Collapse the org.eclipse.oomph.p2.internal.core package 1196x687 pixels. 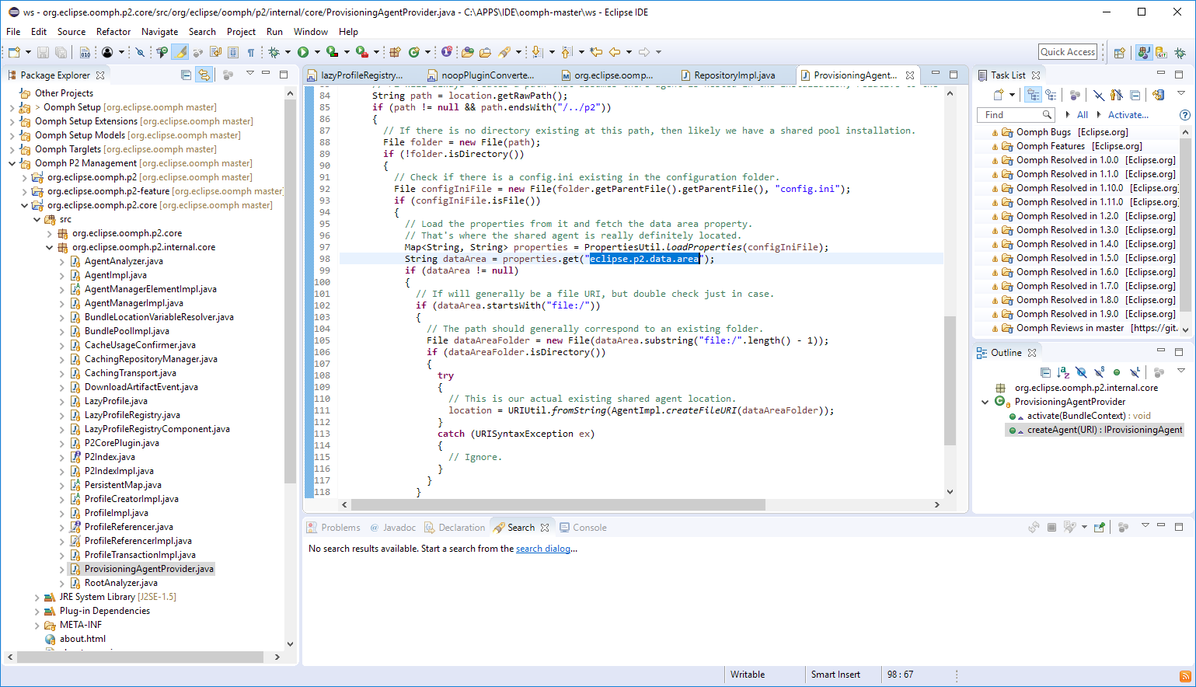coord(49,247)
